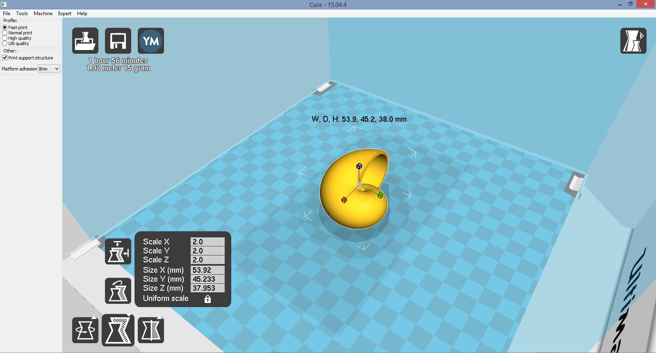Click the red X-axis scale handle

click(x=344, y=200)
